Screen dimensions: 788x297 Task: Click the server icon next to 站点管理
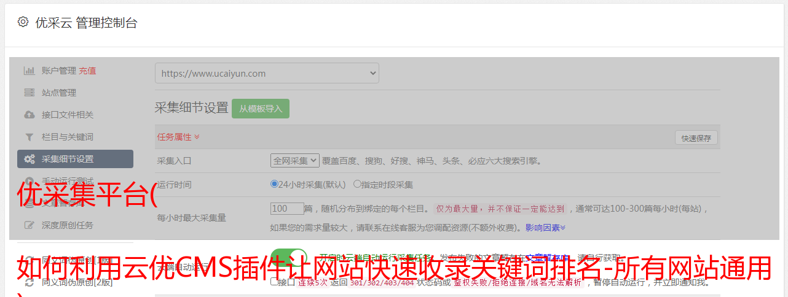coord(29,93)
